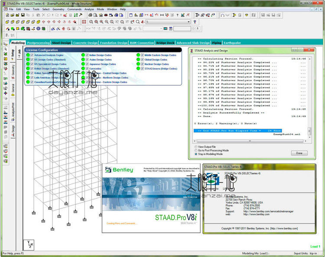
Task: Select Stay in Modeling Mode radio button
Action: tap(196, 154)
